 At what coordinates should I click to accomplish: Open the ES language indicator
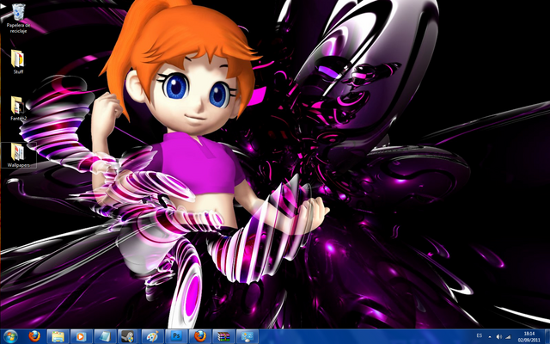[480, 336]
